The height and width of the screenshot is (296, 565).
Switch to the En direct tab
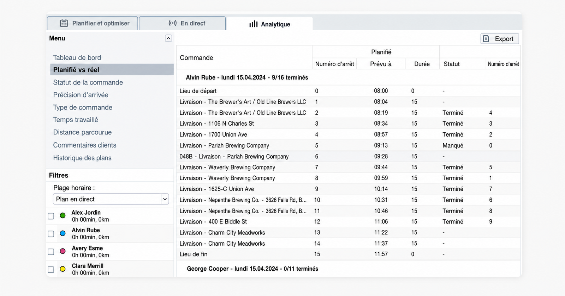pyautogui.click(x=182, y=23)
